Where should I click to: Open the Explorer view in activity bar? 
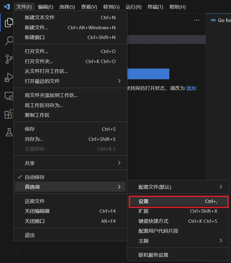tap(9, 23)
